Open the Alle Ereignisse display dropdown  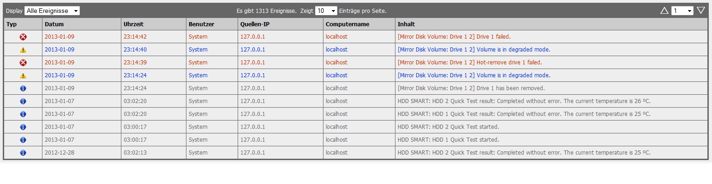click(52, 11)
